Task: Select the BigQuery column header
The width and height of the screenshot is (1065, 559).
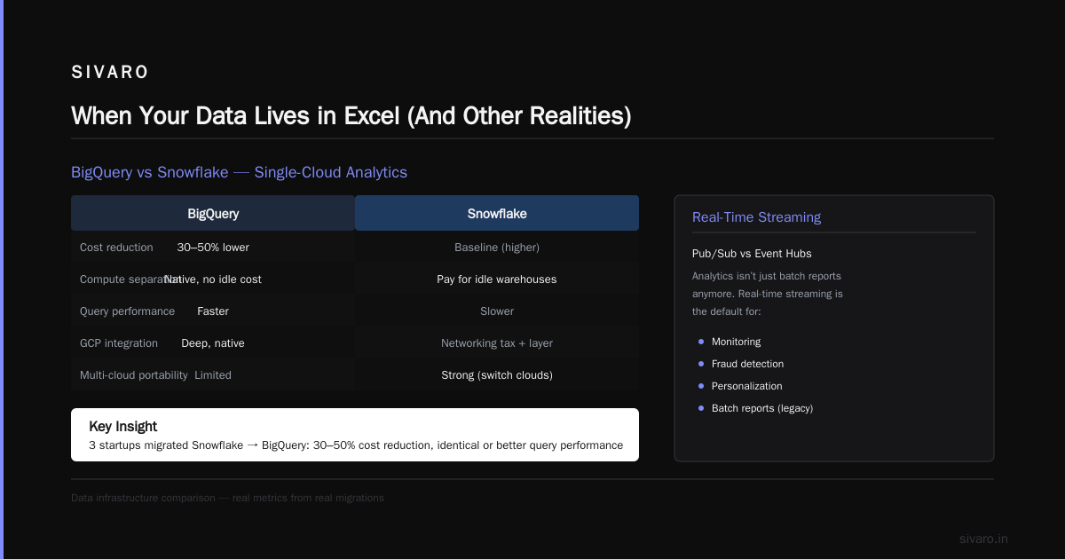Action: [x=213, y=214]
